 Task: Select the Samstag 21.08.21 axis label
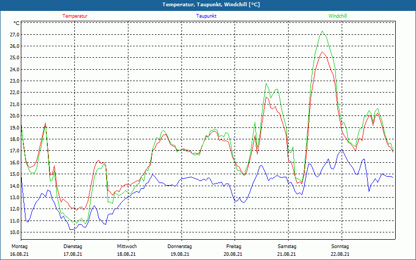pyautogui.click(x=287, y=250)
